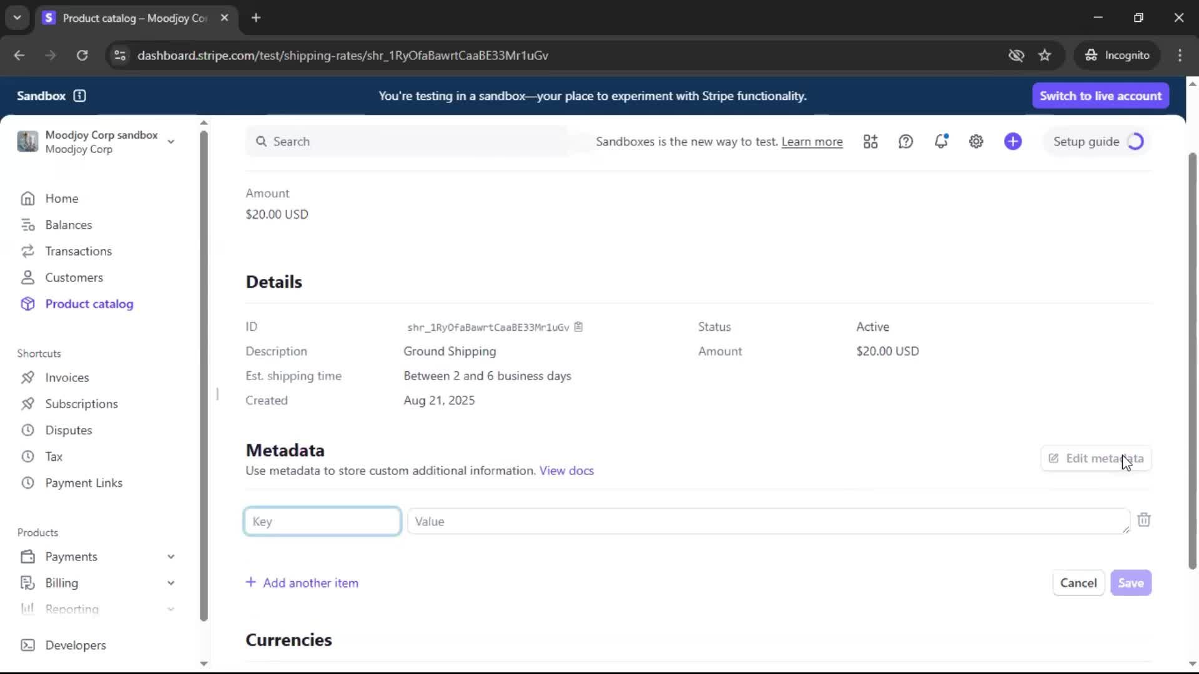Open the apps grid icon
The image size is (1199, 674).
pos(870,142)
